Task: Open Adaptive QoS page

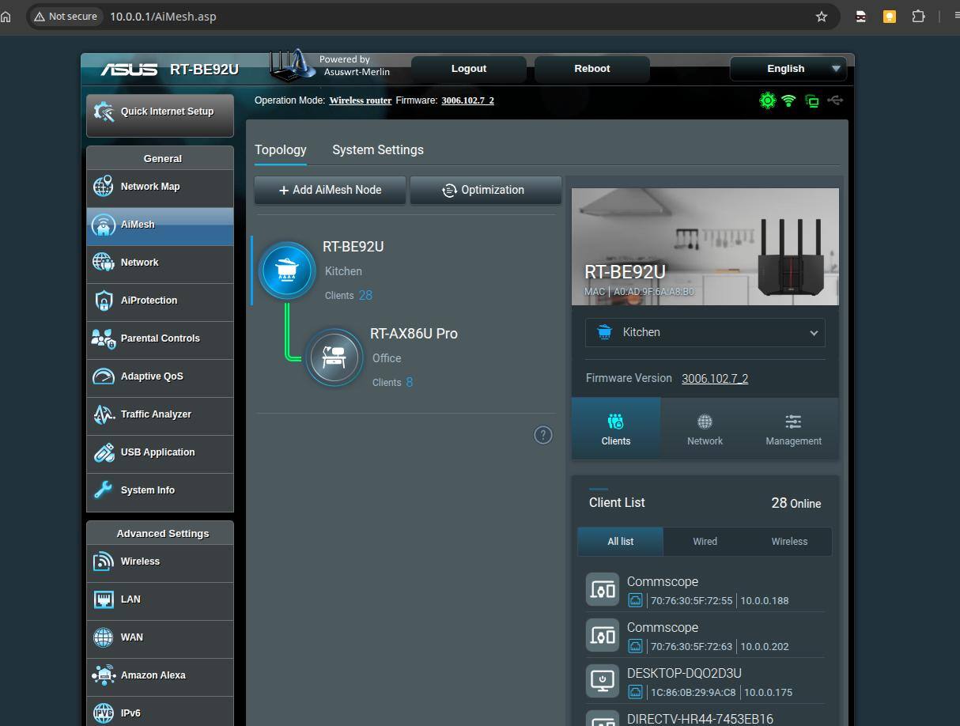Action: 160,376
